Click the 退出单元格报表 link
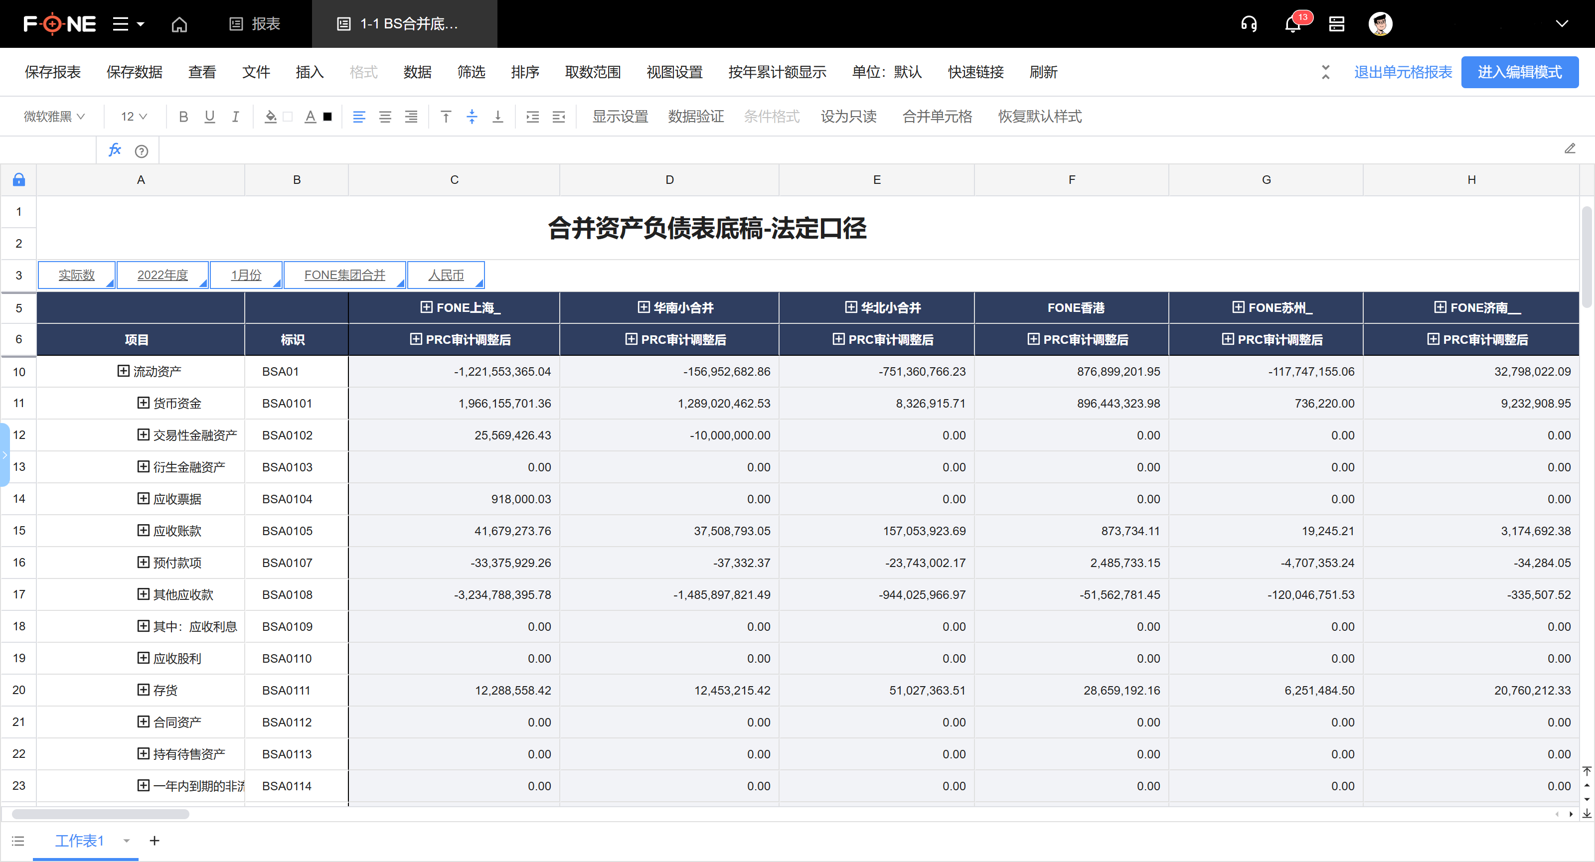 click(1403, 72)
